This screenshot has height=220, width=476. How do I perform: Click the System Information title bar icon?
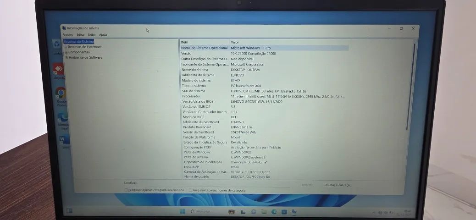click(64, 28)
